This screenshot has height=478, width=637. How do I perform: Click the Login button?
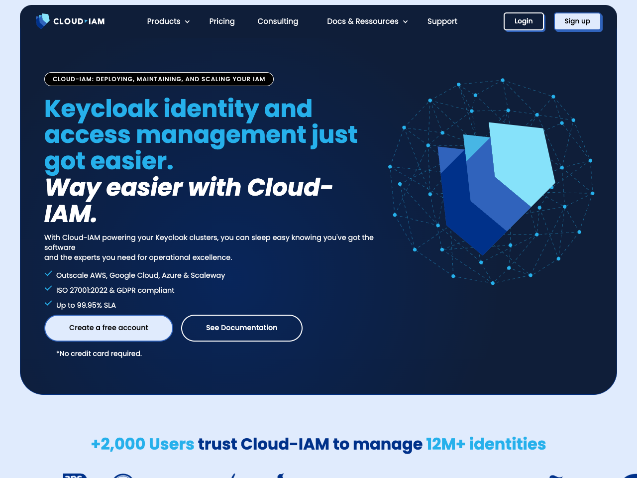[524, 21]
